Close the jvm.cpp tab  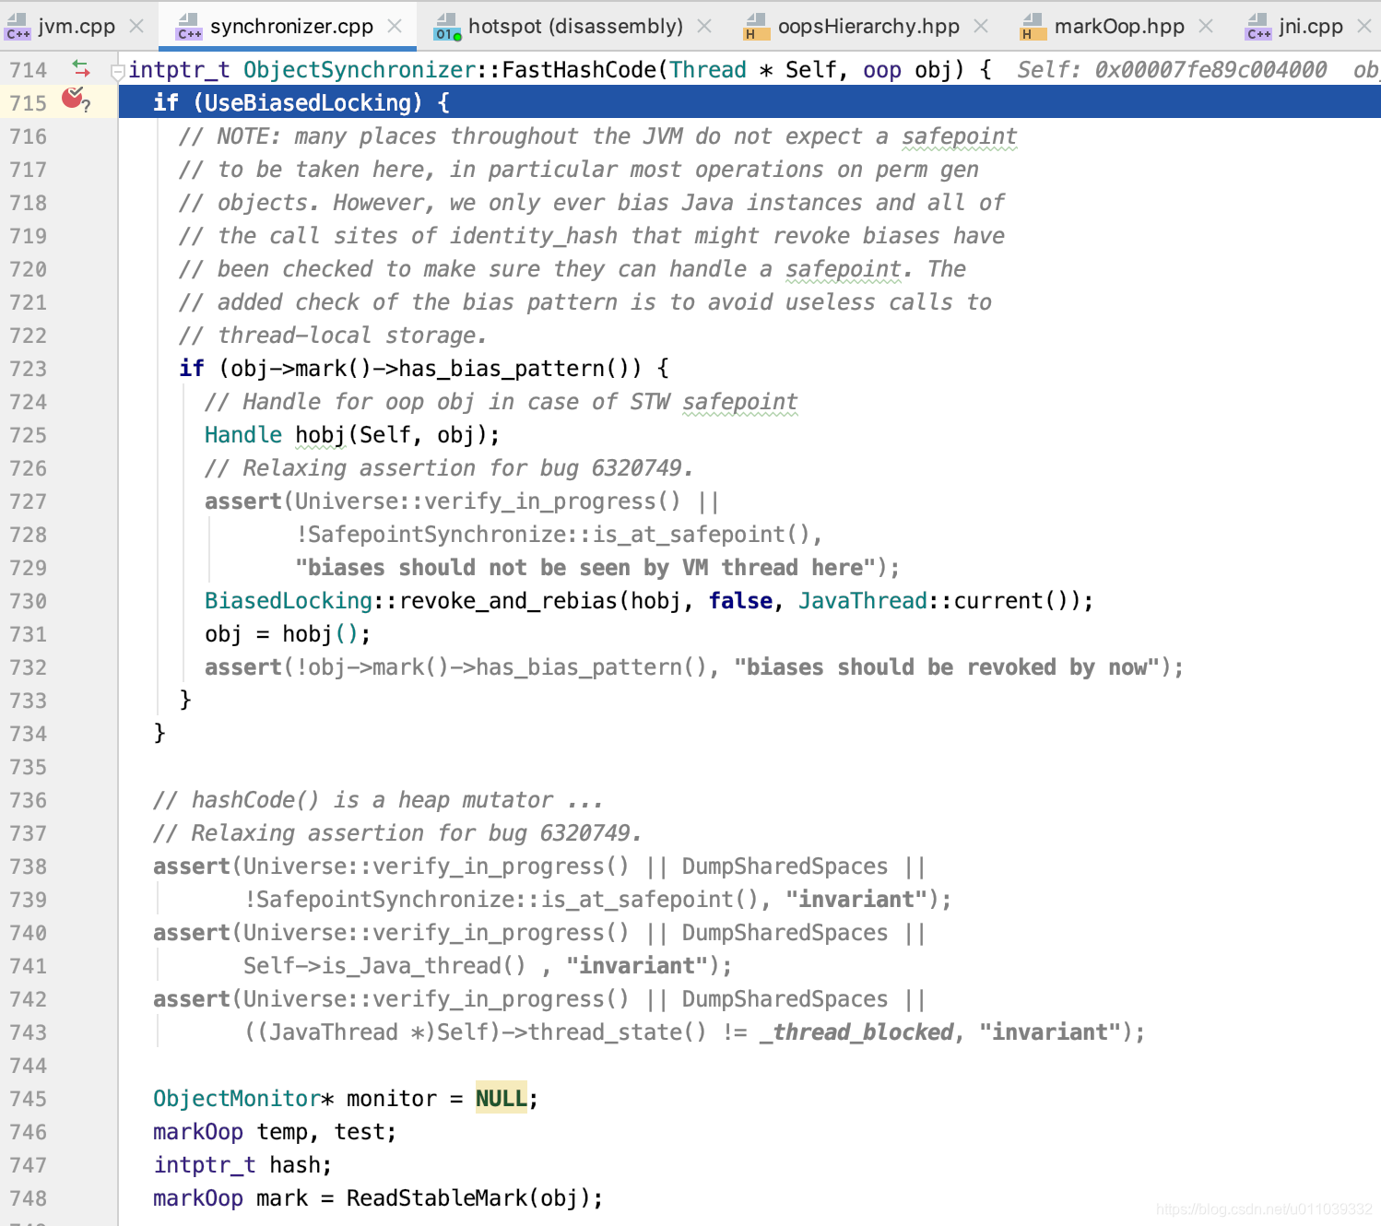136,26
